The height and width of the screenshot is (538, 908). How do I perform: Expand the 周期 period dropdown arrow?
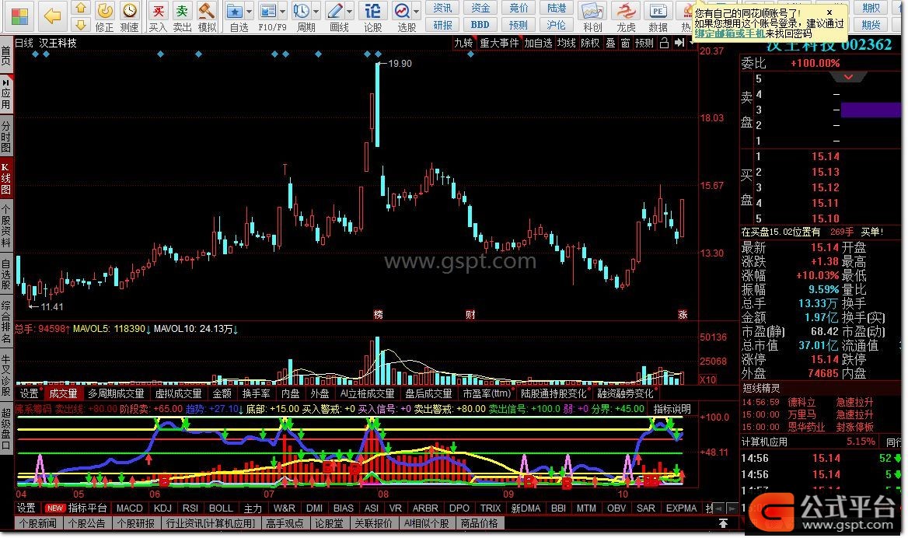[316, 11]
